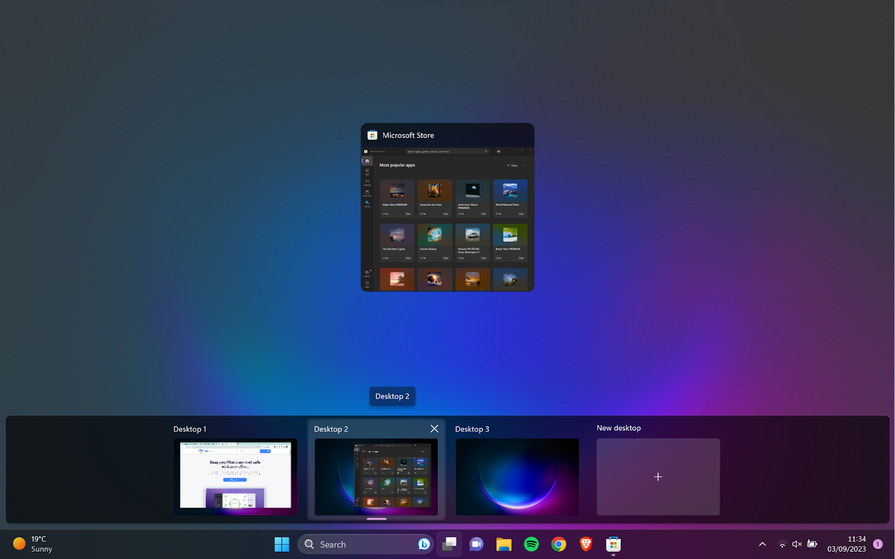The image size is (895, 559).
Task: Launch File Explorer from the taskbar
Action: pyautogui.click(x=504, y=544)
